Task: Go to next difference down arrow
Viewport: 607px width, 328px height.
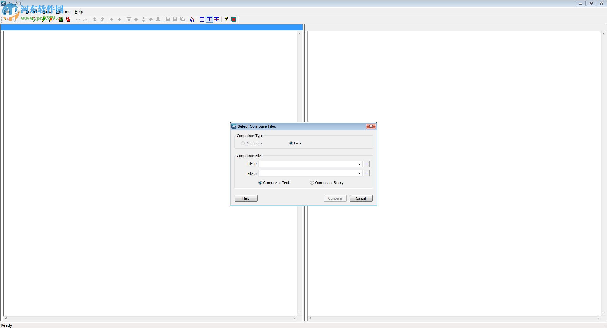Action: coord(151,20)
